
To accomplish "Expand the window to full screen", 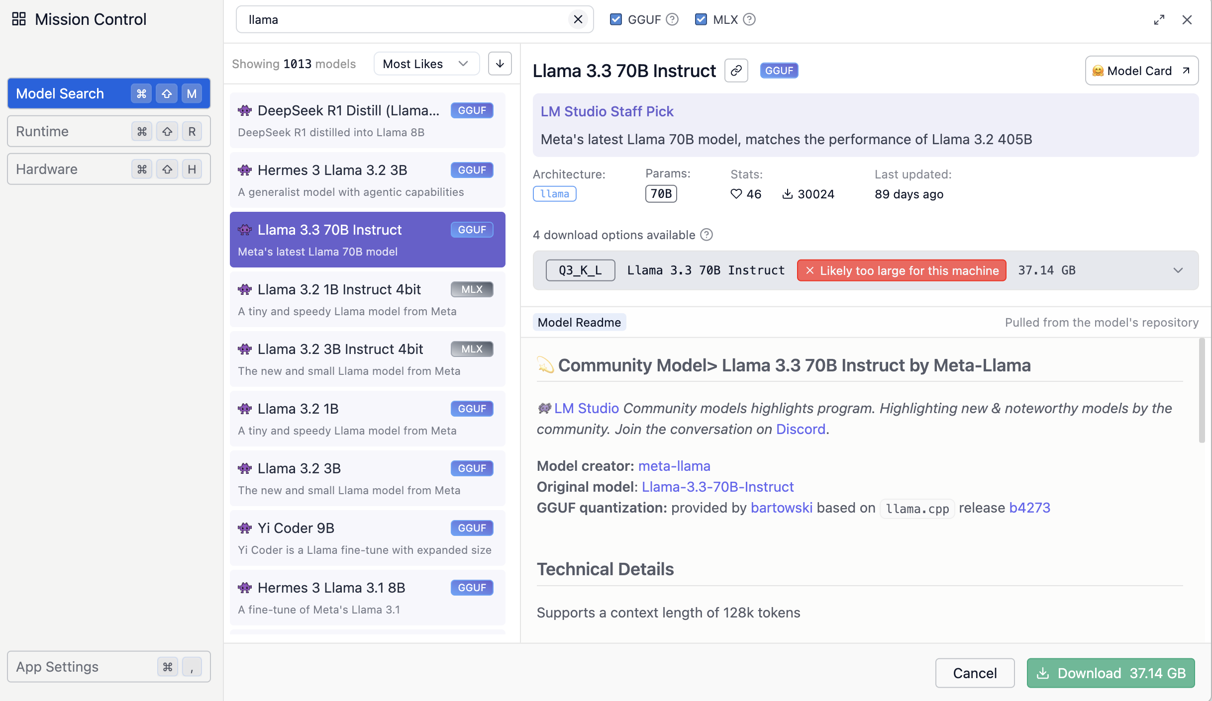I will coord(1159,19).
